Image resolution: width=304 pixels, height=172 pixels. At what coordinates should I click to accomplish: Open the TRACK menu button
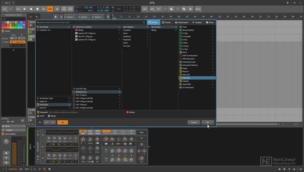198,9
